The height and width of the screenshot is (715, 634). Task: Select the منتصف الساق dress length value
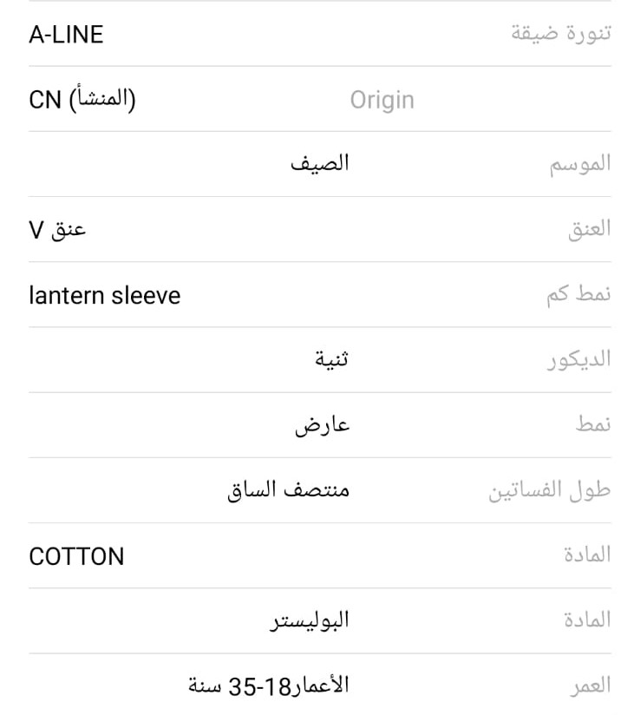click(288, 490)
